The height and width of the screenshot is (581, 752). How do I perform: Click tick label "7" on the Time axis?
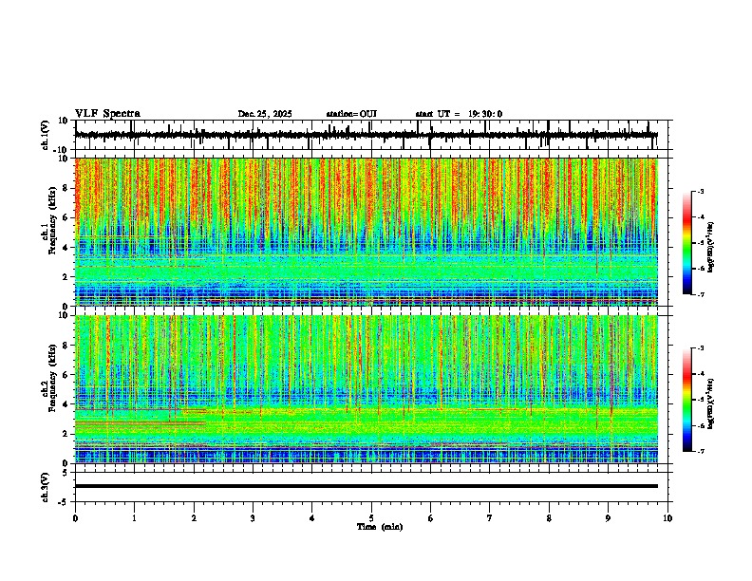click(x=490, y=518)
